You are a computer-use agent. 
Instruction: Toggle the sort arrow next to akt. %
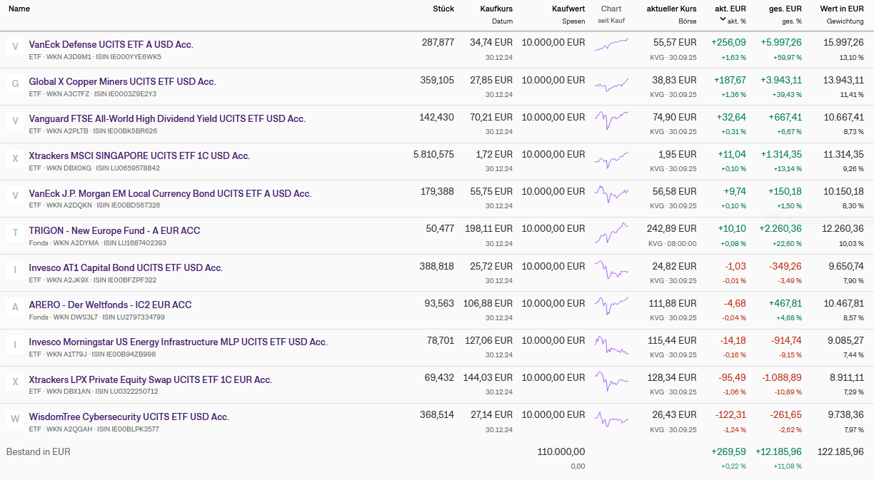coord(723,20)
